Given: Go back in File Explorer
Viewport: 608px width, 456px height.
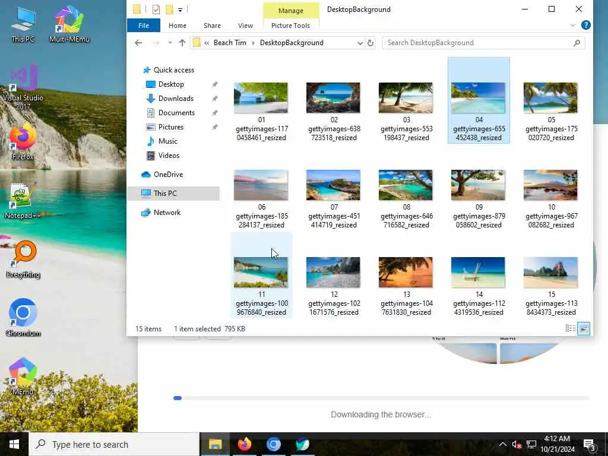Looking at the screenshot, I should click(x=138, y=43).
